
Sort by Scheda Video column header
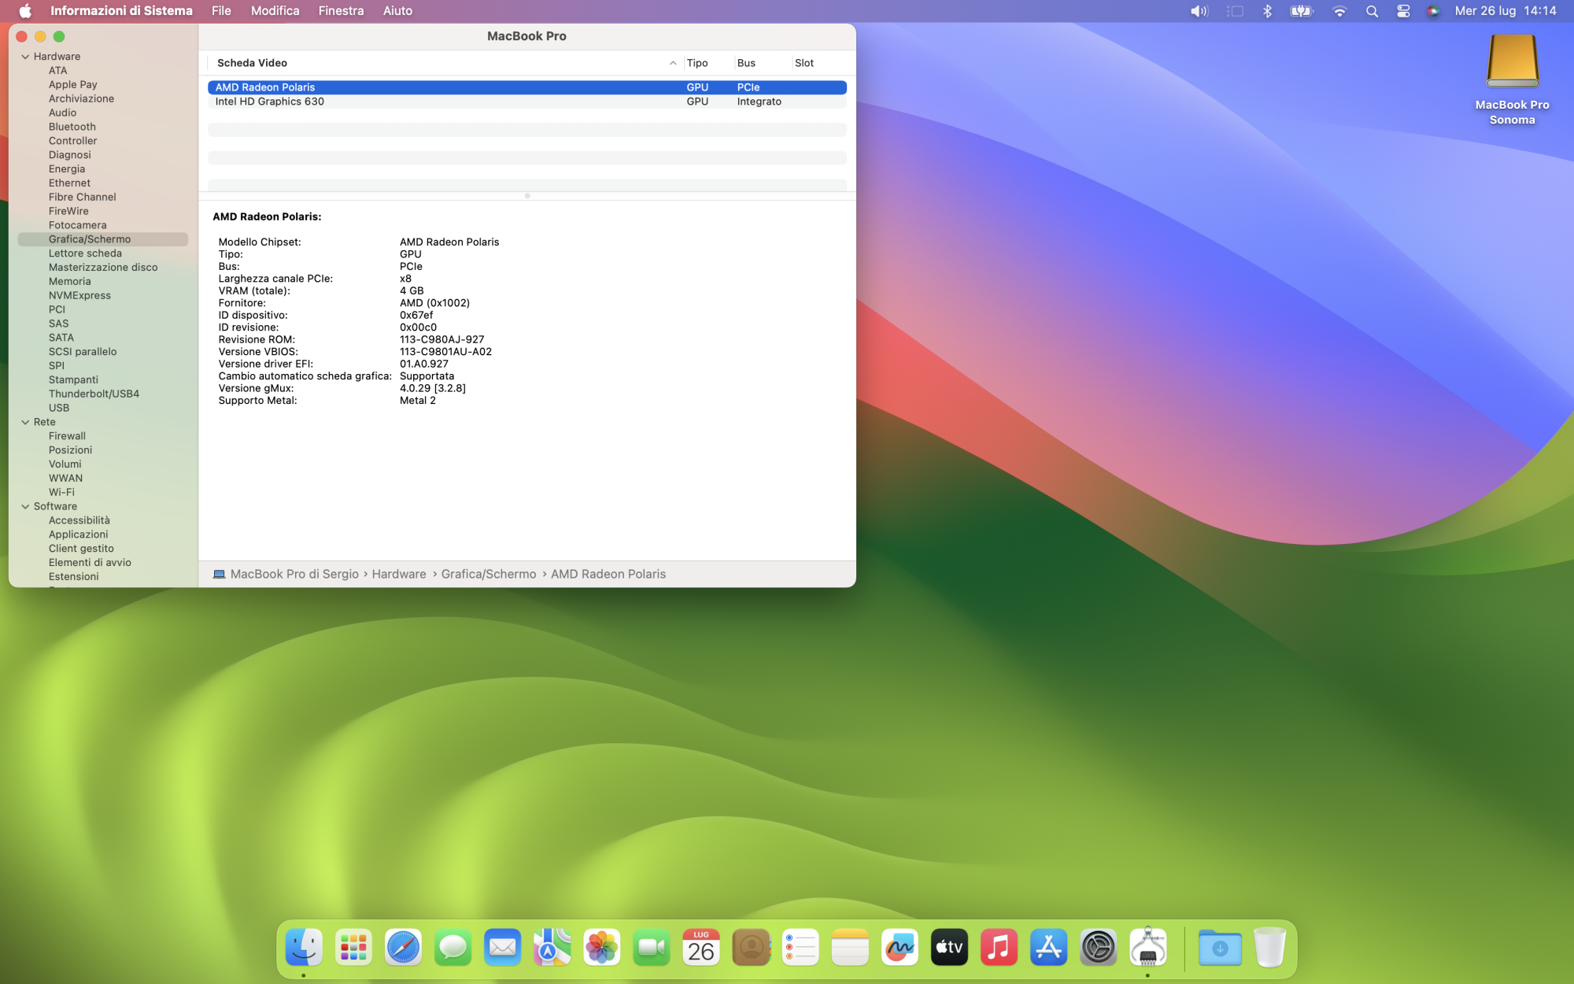[252, 63]
